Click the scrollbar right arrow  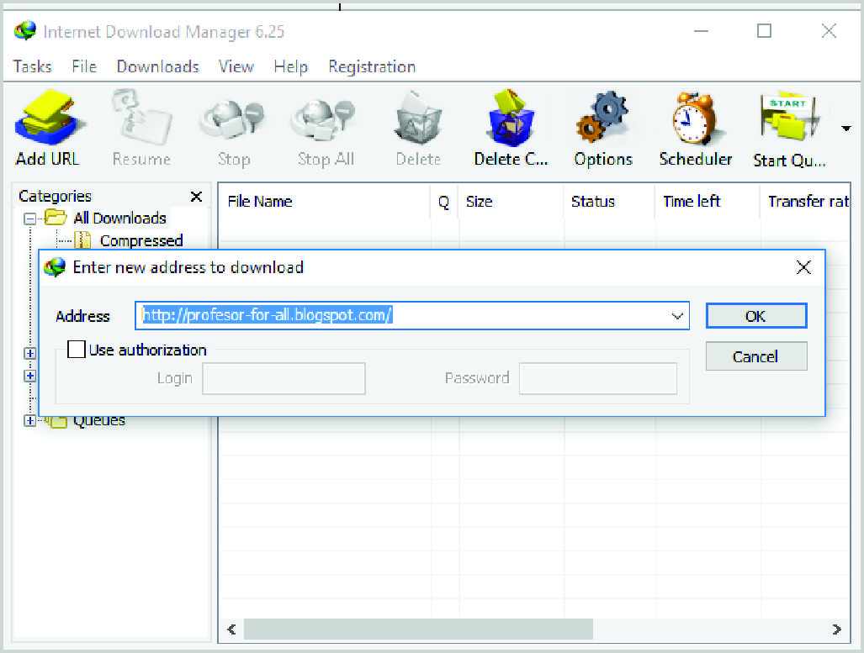click(x=836, y=629)
